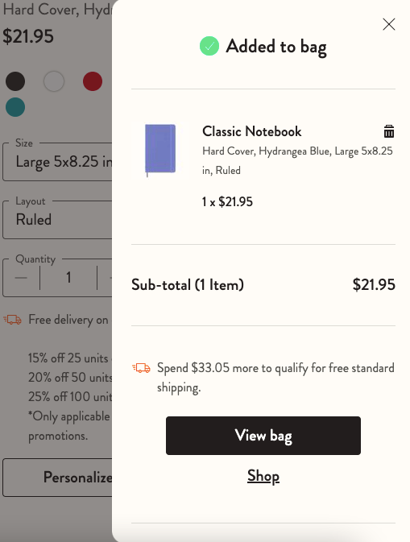Click the Sub-total (1 Item) row
This screenshot has width=410, height=542.
point(263,285)
